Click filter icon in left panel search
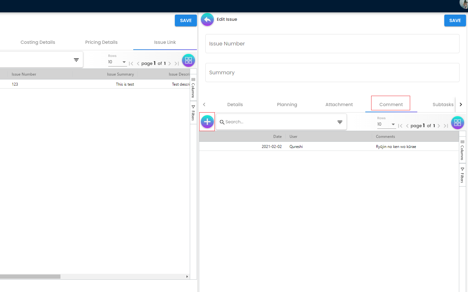The image size is (468, 292). (x=76, y=60)
